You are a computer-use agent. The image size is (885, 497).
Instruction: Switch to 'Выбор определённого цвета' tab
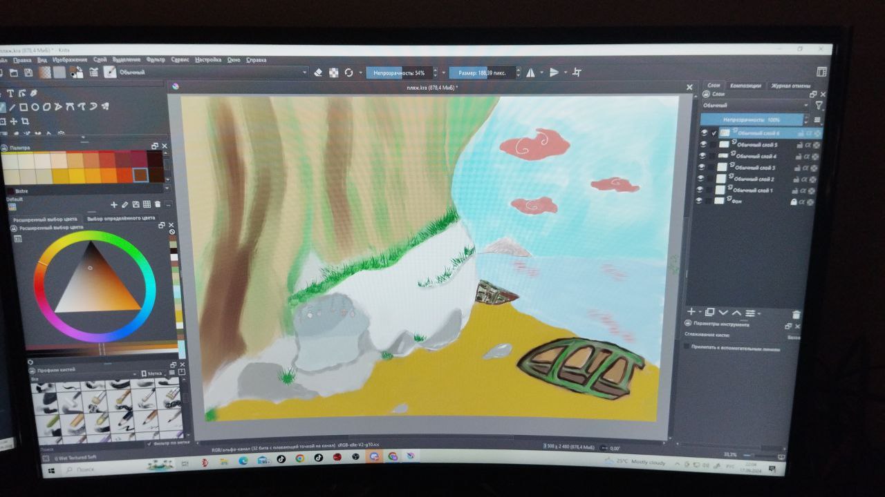[x=122, y=218]
